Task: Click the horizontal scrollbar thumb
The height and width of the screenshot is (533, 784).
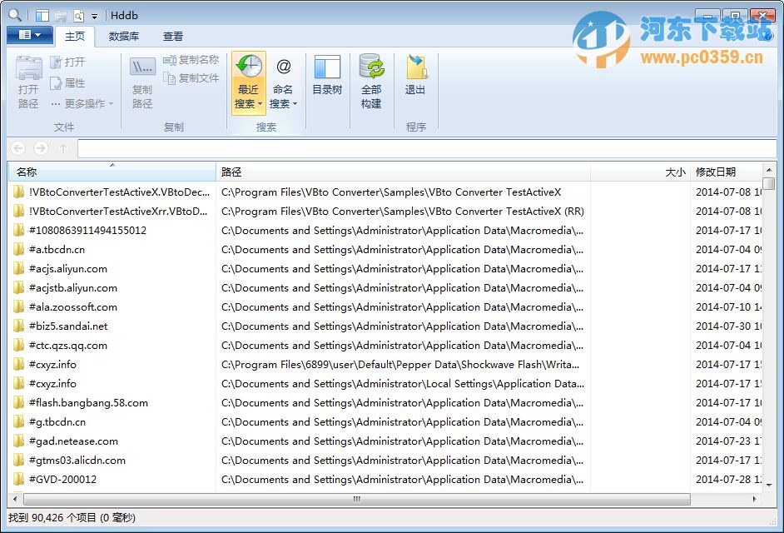Action: pyautogui.click(x=357, y=499)
